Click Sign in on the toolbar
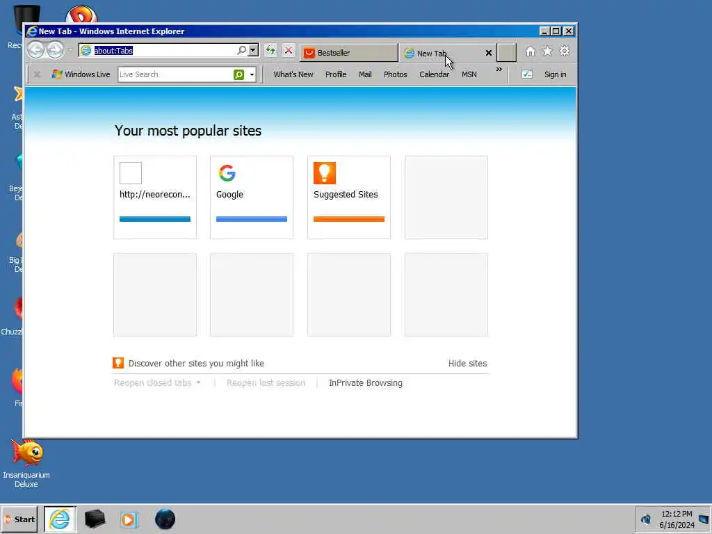The height and width of the screenshot is (534, 712). [555, 74]
